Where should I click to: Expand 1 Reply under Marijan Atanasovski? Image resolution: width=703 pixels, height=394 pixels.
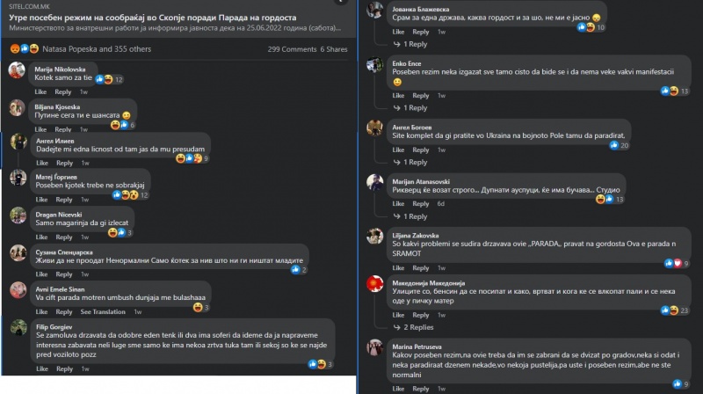pyautogui.click(x=409, y=216)
